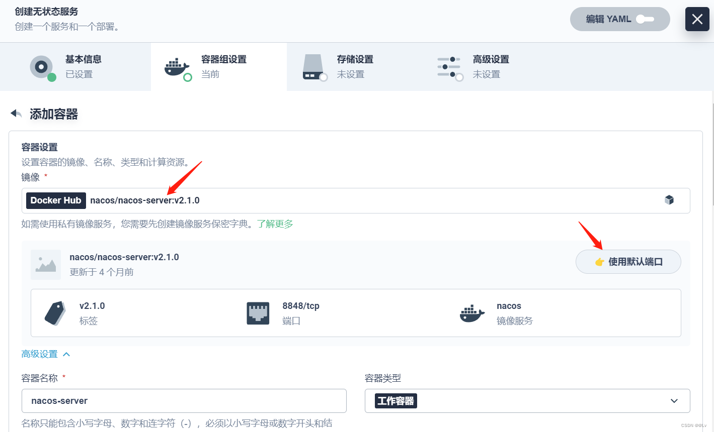Image resolution: width=714 pixels, height=432 pixels.
Task: Click the storage drive icon
Action: click(314, 67)
